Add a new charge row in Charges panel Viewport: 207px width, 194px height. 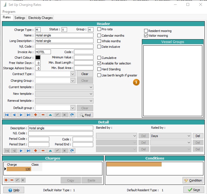coord(6,180)
